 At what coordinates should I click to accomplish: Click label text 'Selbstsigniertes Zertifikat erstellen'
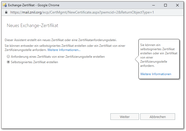(34, 62)
